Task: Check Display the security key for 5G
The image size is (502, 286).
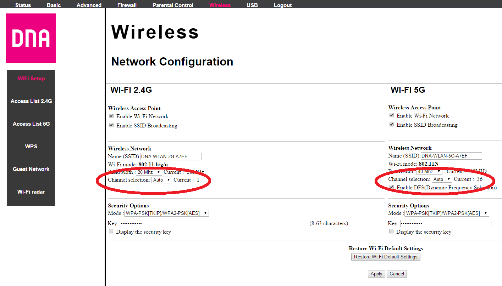Action: (392, 231)
